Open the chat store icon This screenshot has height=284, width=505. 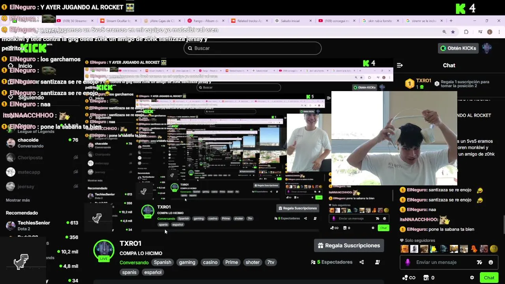426,278
